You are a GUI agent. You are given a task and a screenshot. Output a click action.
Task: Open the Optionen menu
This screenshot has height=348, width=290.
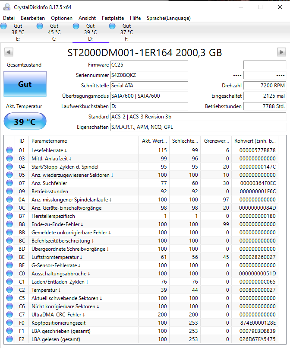pos(62,18)
